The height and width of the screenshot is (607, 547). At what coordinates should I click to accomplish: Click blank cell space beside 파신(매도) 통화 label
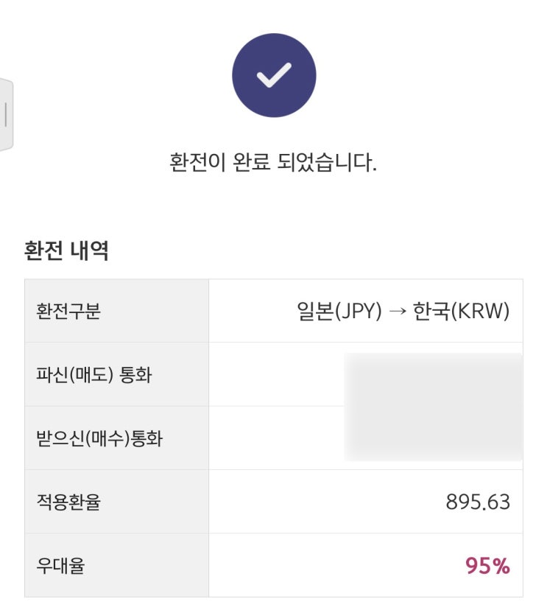[276, 375]
